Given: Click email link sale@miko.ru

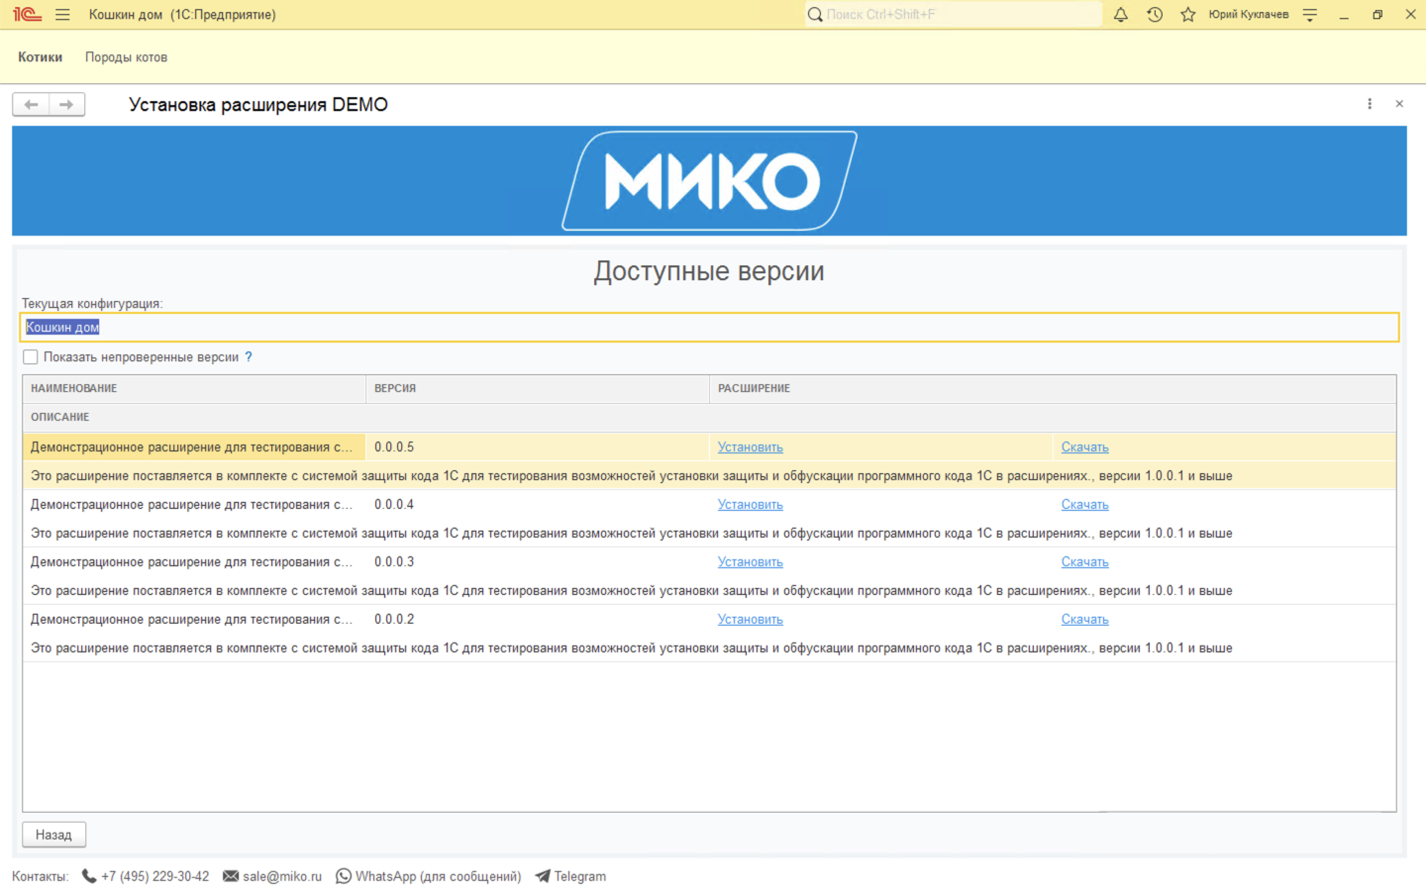Looking at the screenshot, I should click(x=282, y=876).
